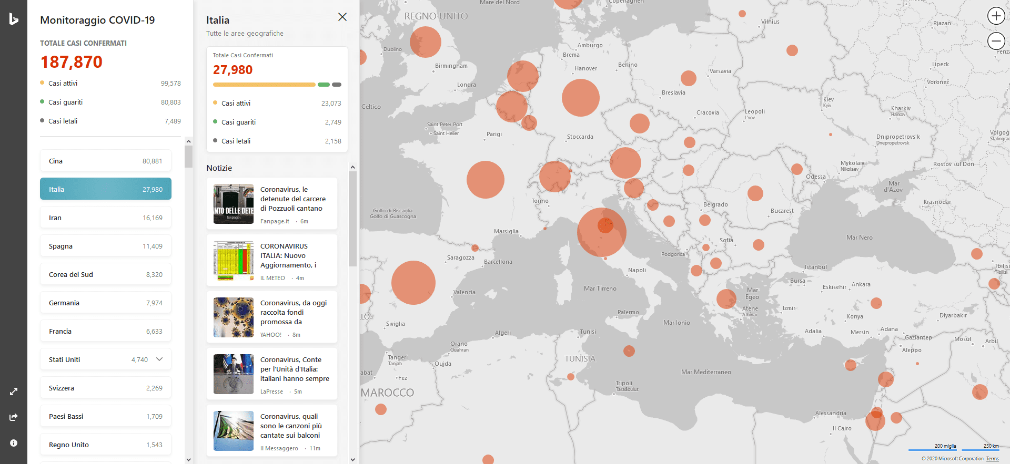Choose Germania from the country list

click(106, 303)
